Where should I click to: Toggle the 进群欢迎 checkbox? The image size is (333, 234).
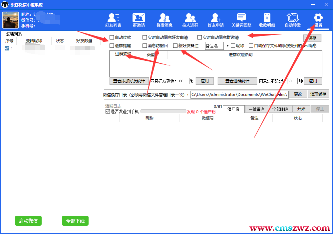click(x=112, y=54)
